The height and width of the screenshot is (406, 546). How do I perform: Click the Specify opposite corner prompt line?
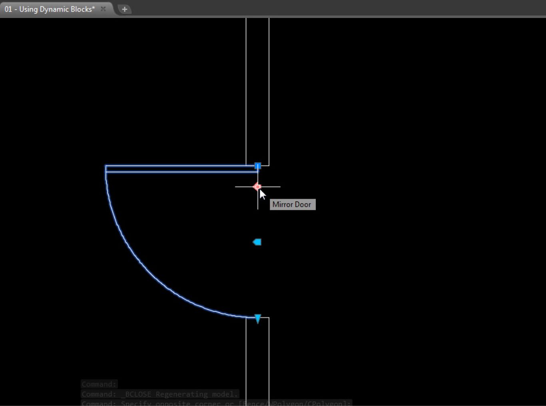coord(216,403)
